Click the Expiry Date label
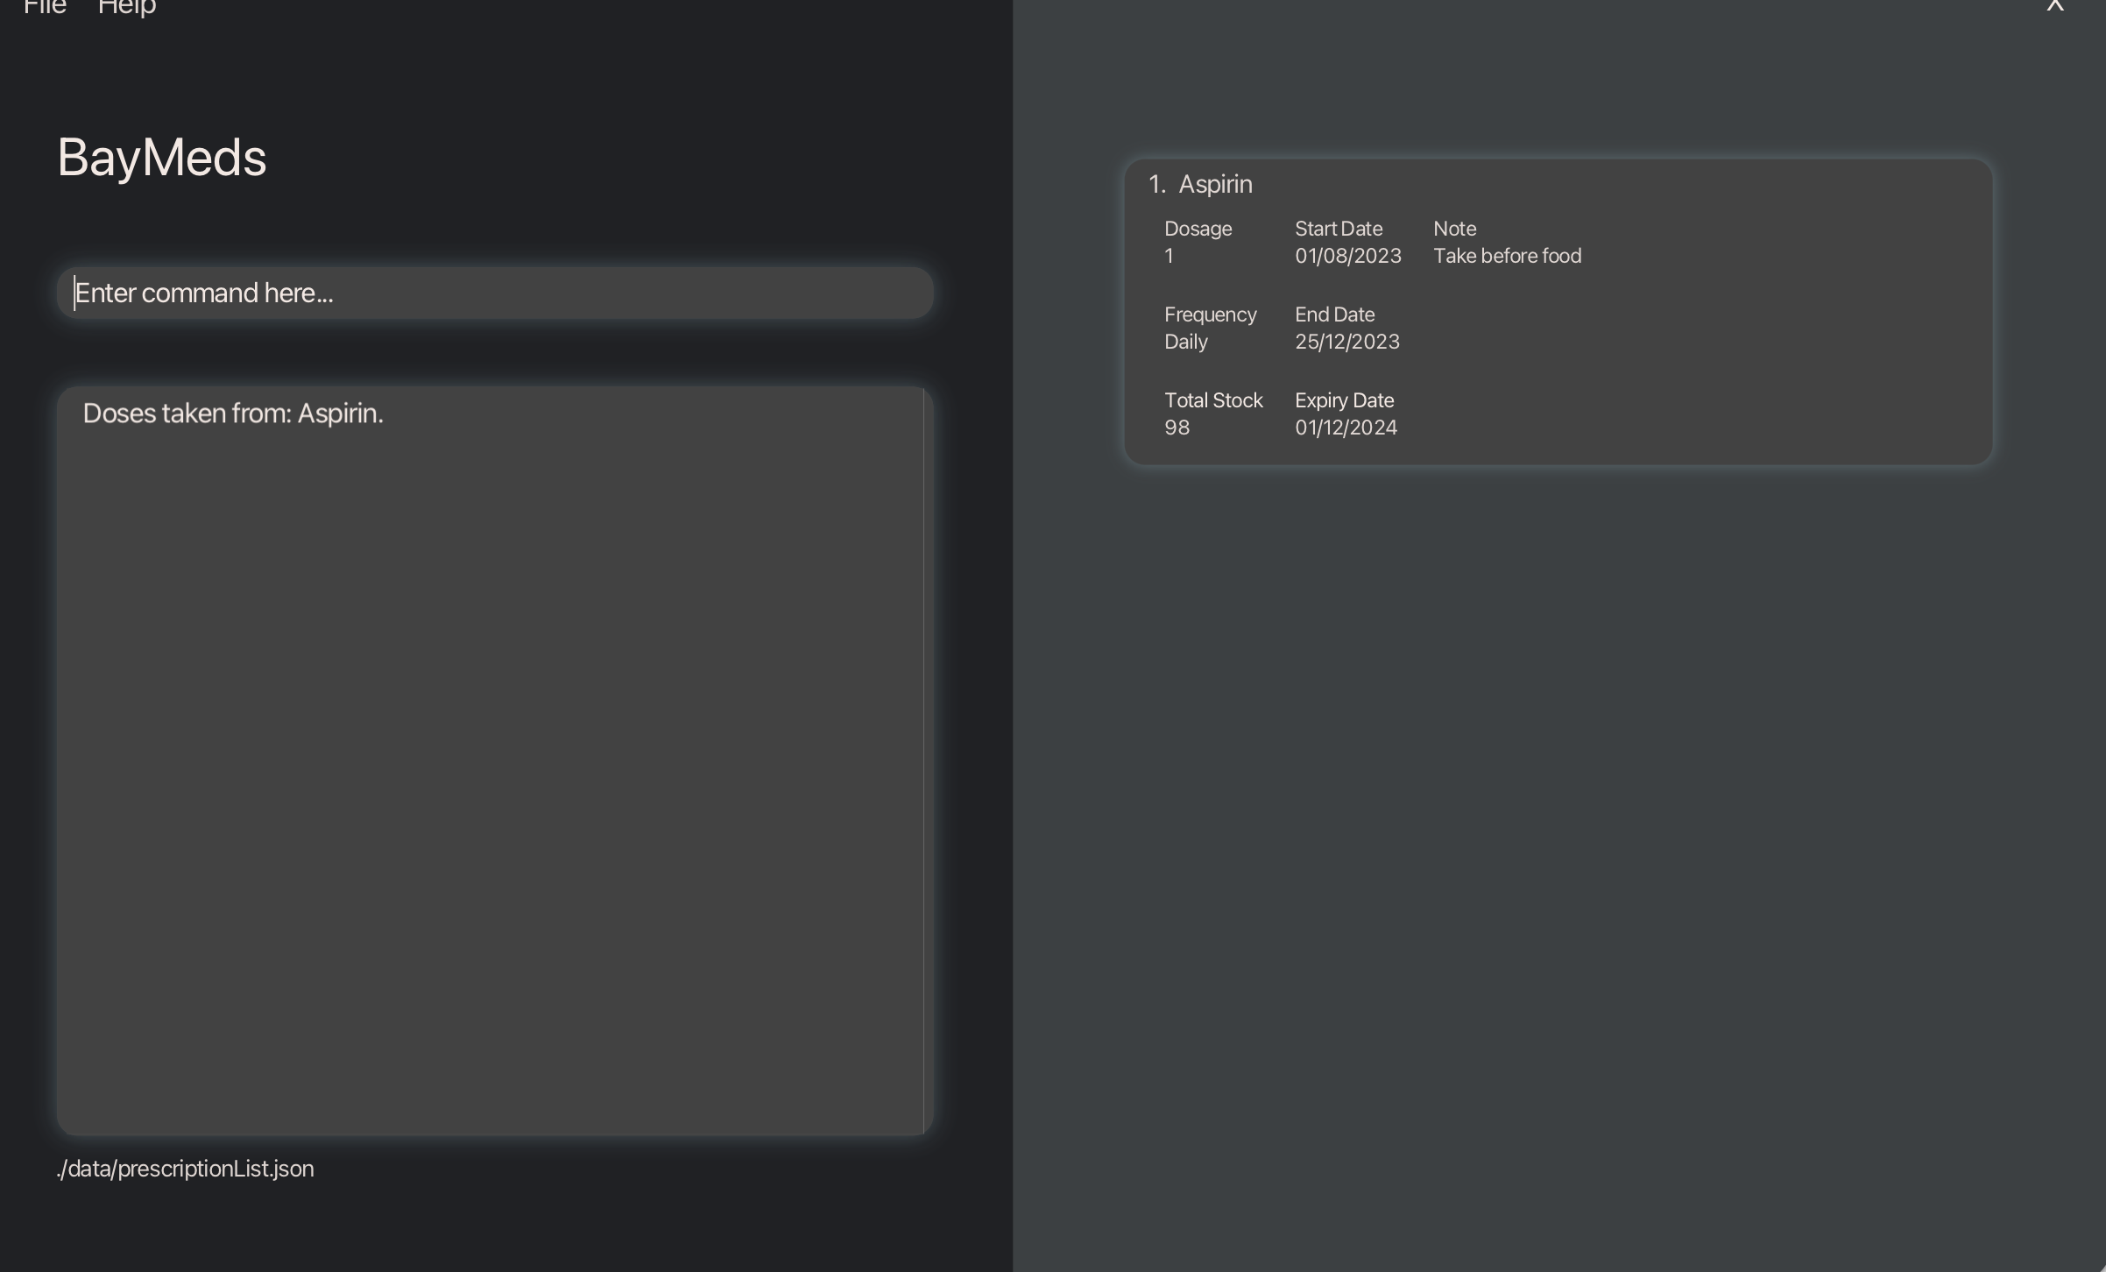This screenshot has height=1272, width=2106. tap(1344, 400)
